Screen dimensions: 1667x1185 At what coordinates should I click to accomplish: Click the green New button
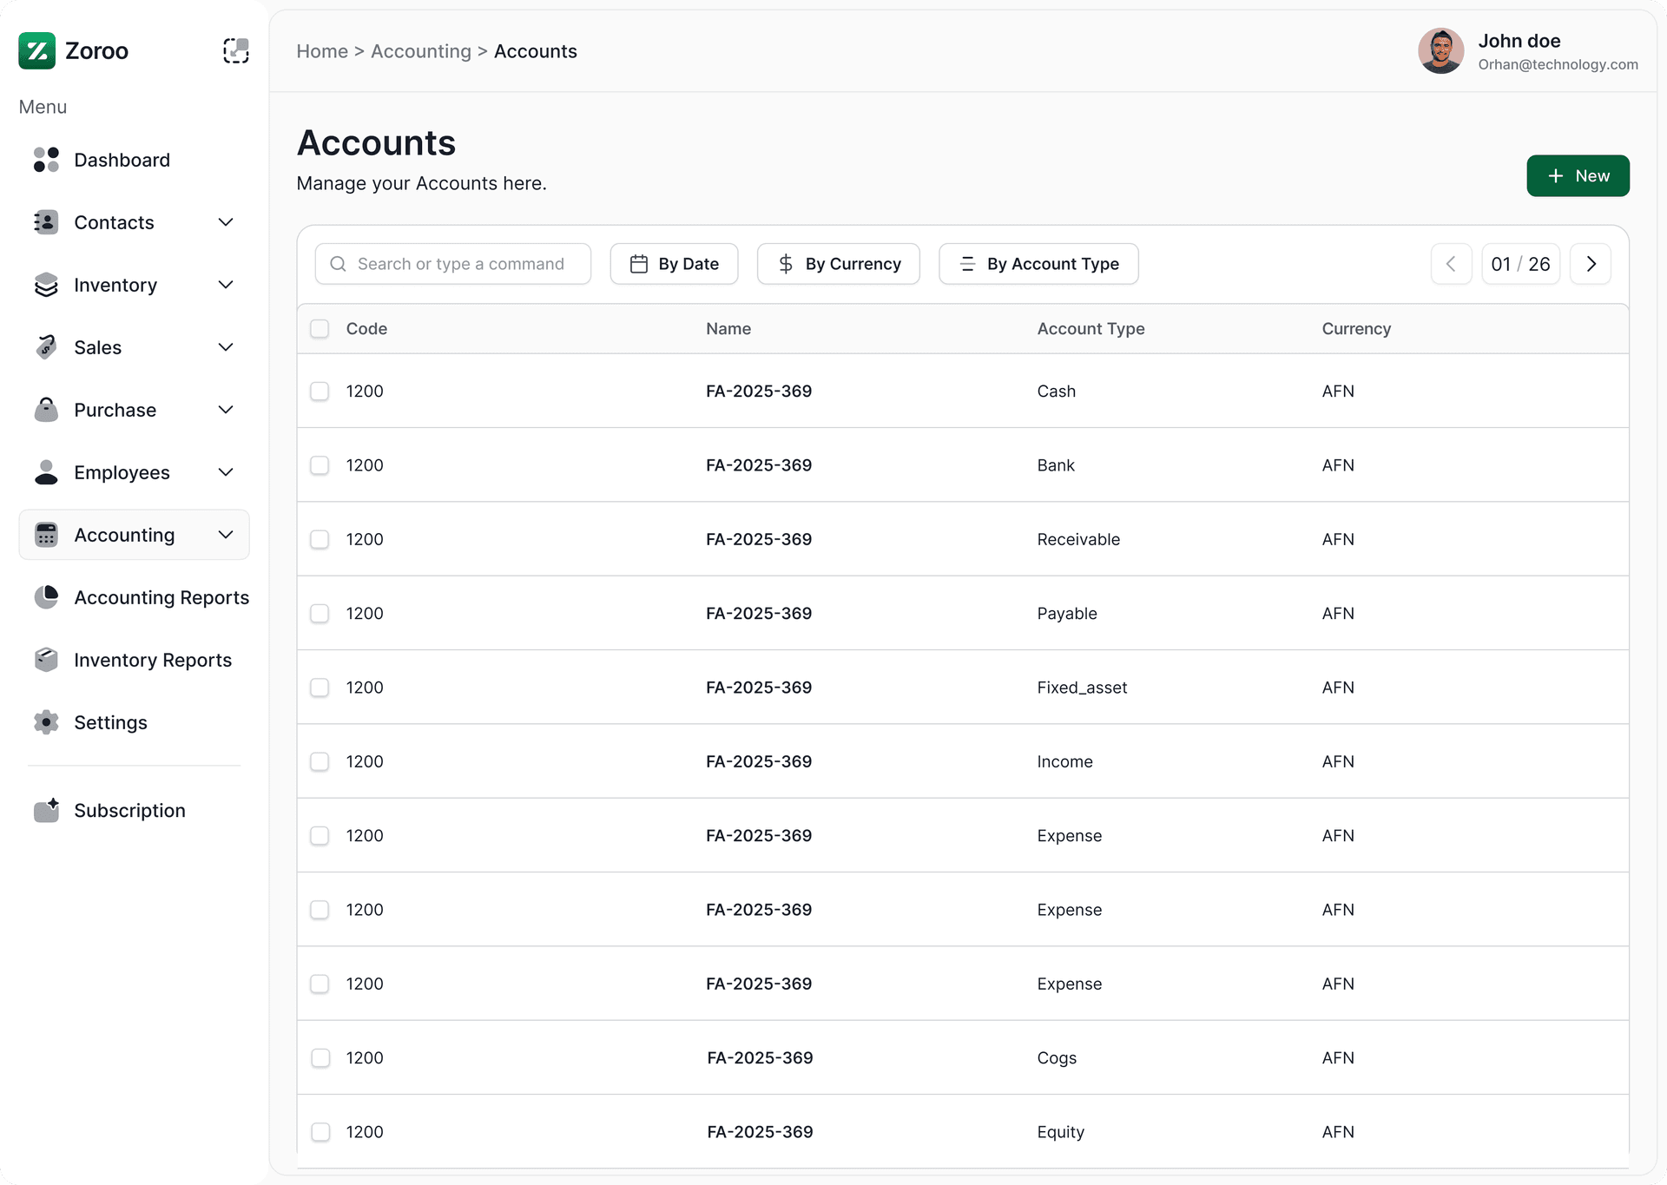click(x=1578, y=176)
